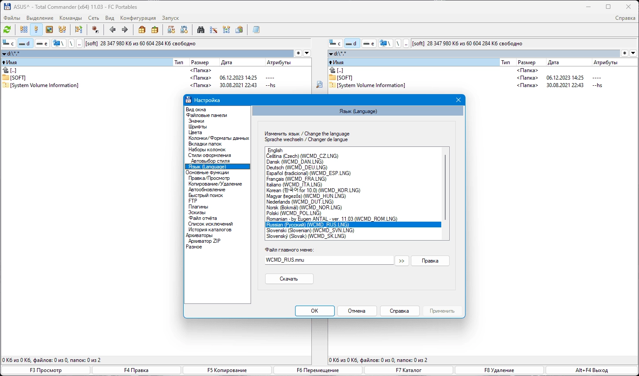Viewport: 639px width, 376px height.
Task: Select Архиватор ZIP in settings tree
Action: [x=204, y=241]
